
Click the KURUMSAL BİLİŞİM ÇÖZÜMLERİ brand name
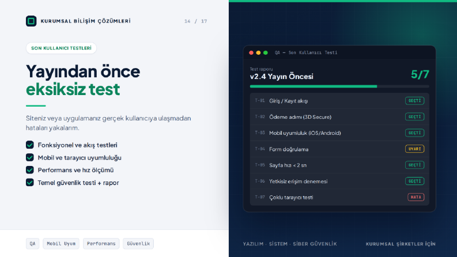click(85, 21)
